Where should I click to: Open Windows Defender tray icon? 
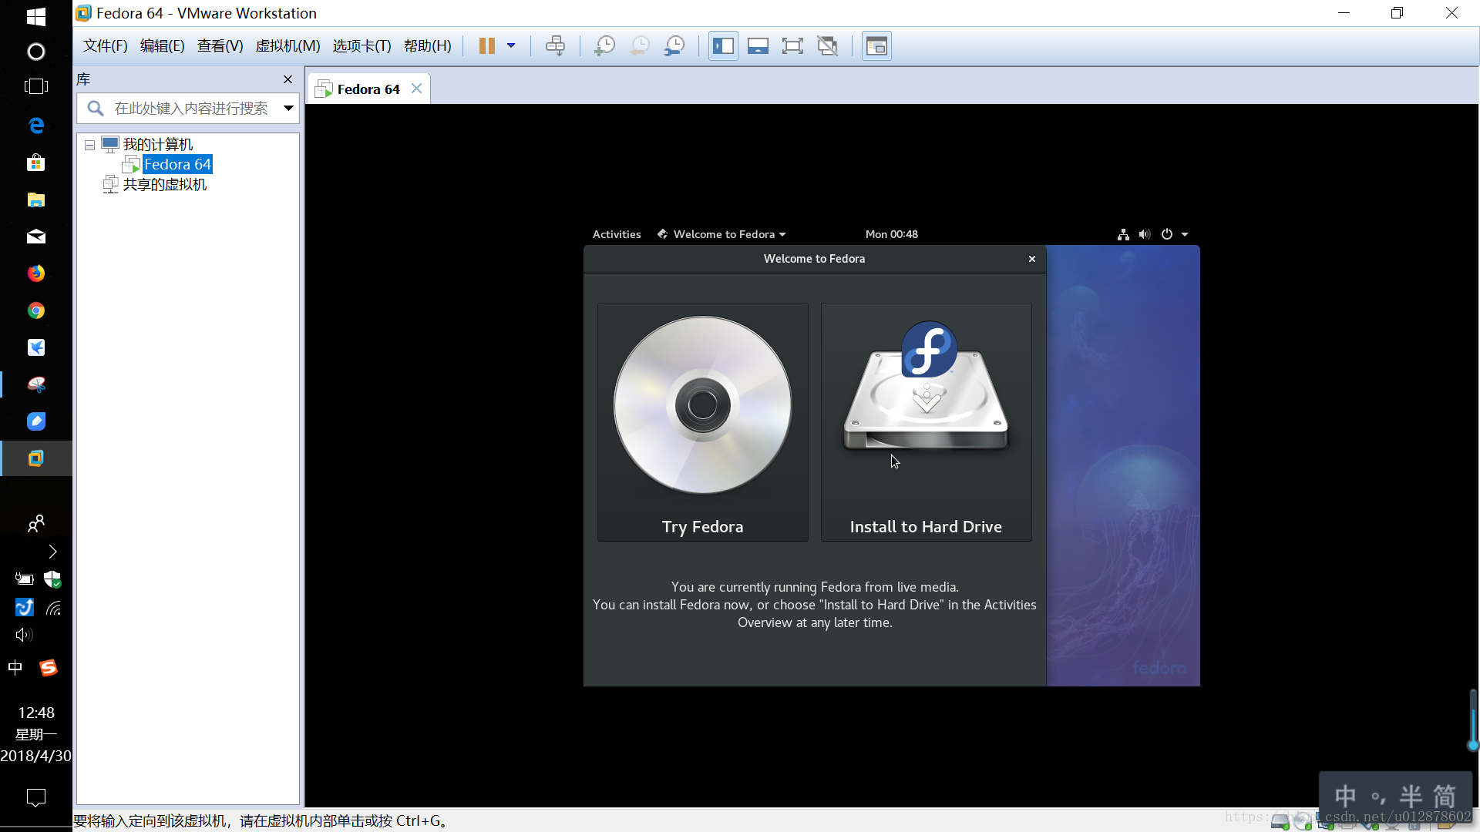click(52, 579)
